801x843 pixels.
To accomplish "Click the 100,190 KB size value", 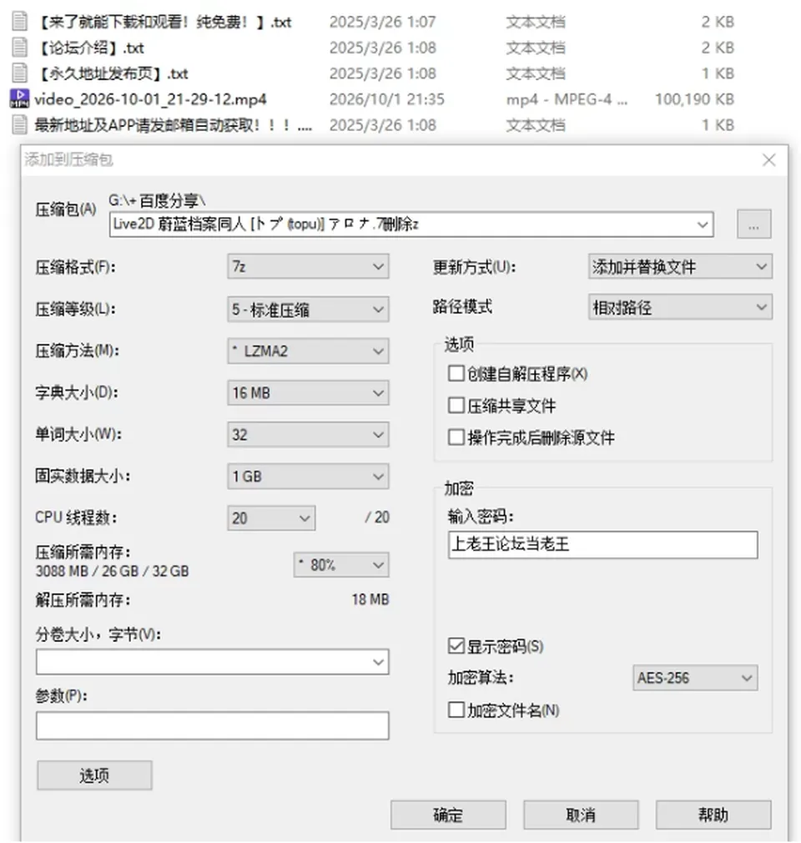I will pos(694,99).
